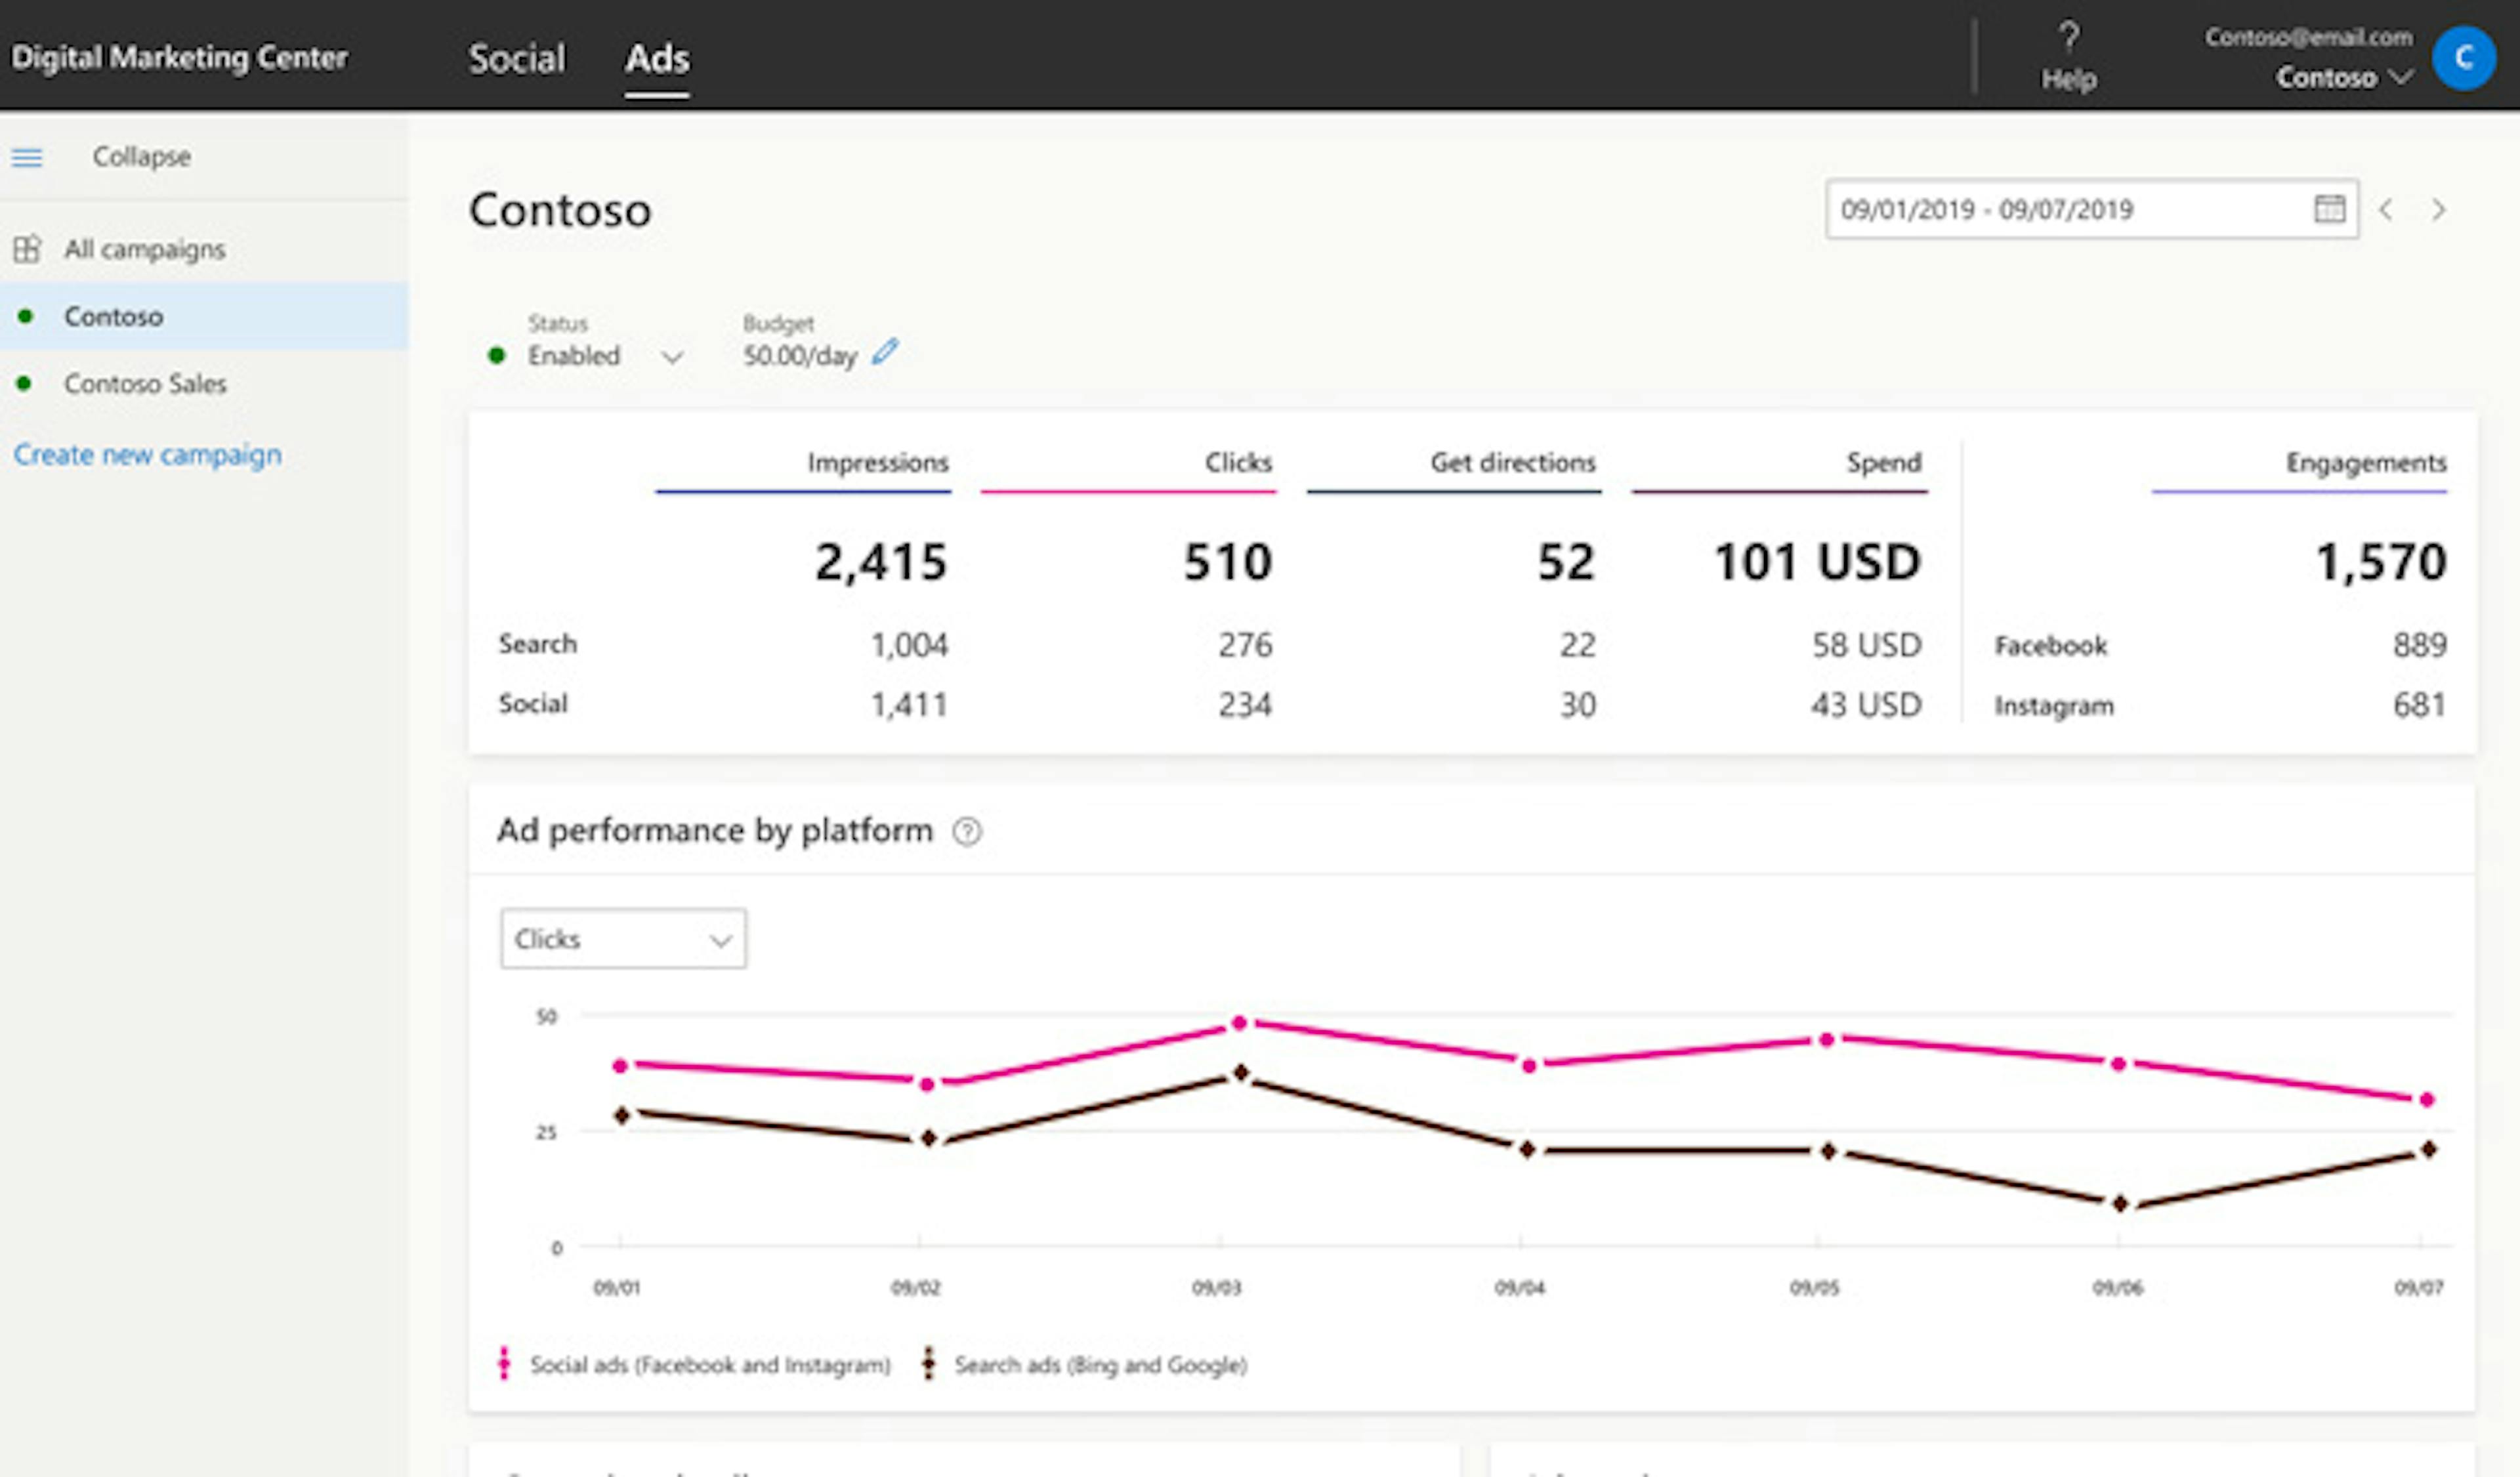Open the Contoso Sales campaign
The height and width of the screenshot is (1477, 2520).
pyautogui.click(x=145, y=383)
